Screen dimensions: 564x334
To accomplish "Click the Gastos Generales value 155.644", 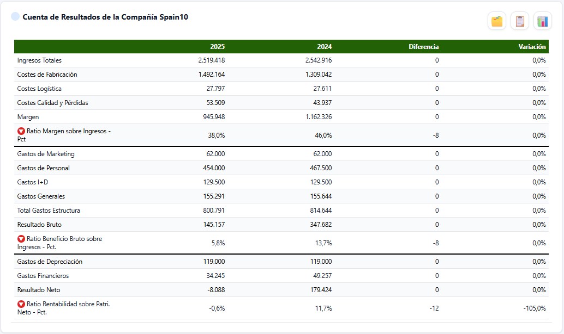I will pos(321,196).
